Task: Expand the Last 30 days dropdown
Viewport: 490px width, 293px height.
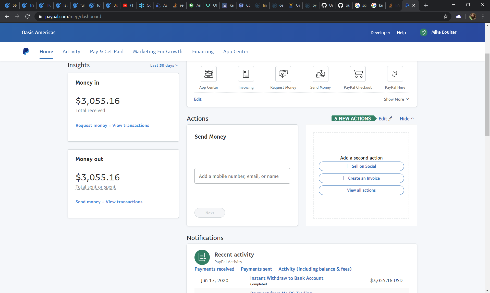Action: coord(164,65)
